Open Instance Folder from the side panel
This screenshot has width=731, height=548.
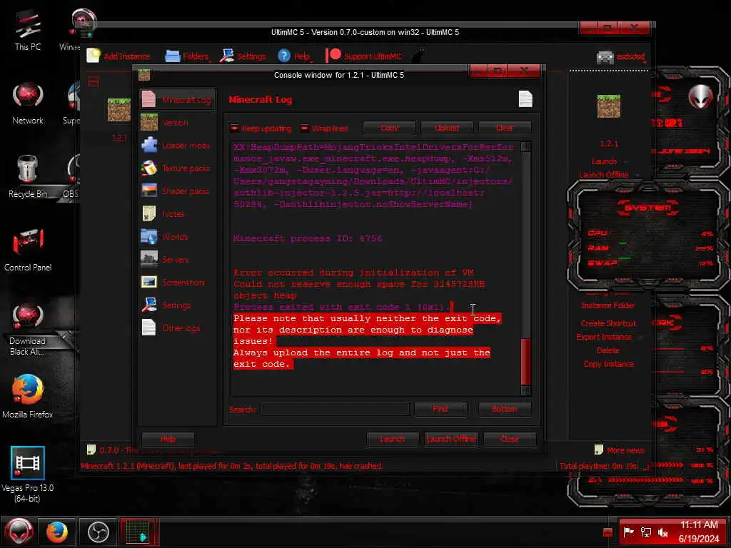pyautogui.click(x=608, y=305)
